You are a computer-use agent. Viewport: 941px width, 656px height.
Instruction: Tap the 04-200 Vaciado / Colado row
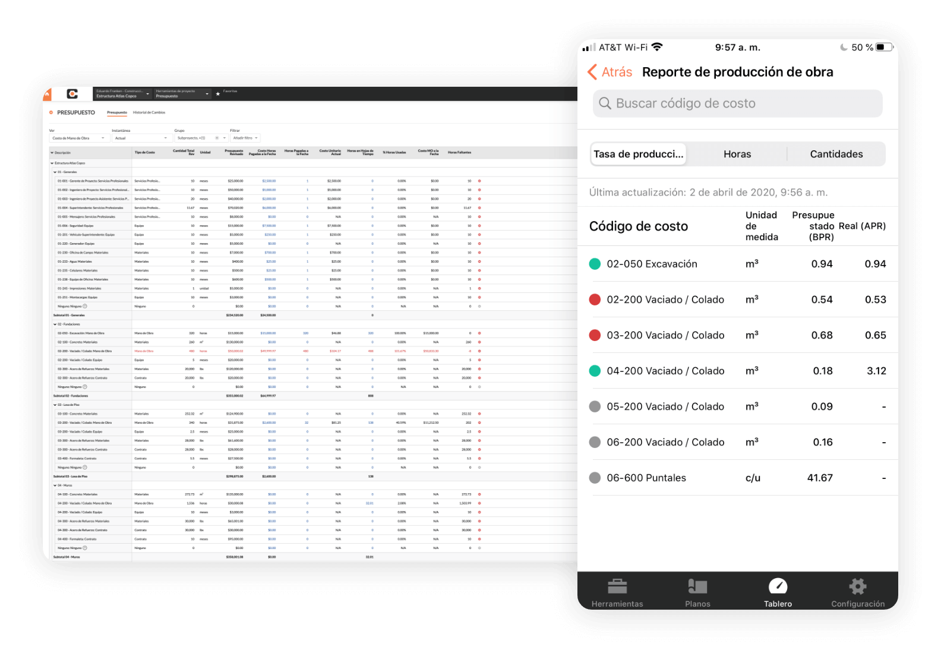(x=737, y=371)
